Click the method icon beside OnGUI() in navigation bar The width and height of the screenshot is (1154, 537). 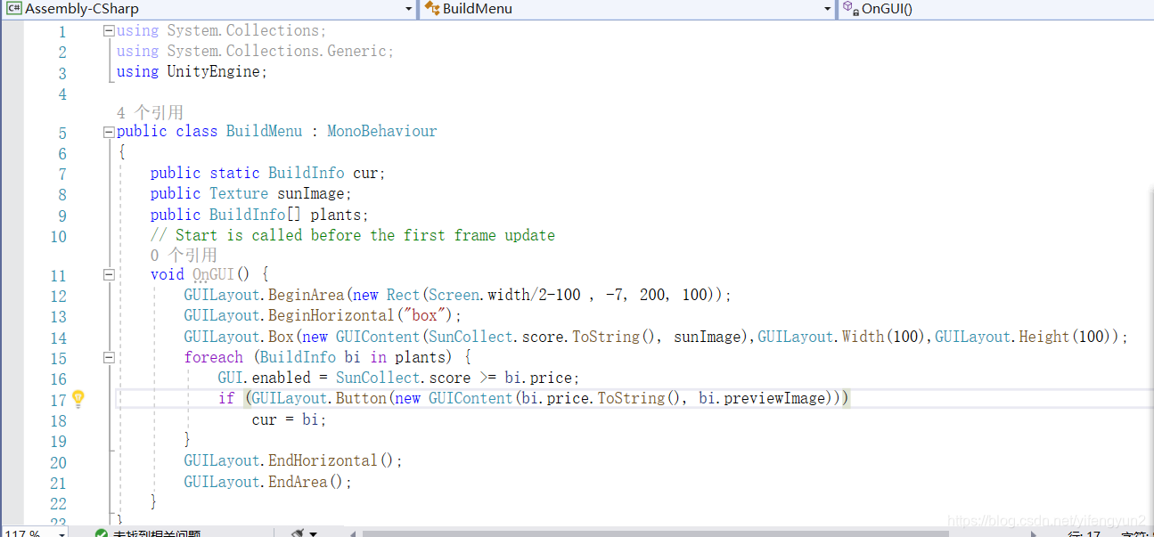[850, 9]
